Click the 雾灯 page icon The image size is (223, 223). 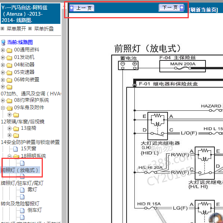(x=22, y=190)
